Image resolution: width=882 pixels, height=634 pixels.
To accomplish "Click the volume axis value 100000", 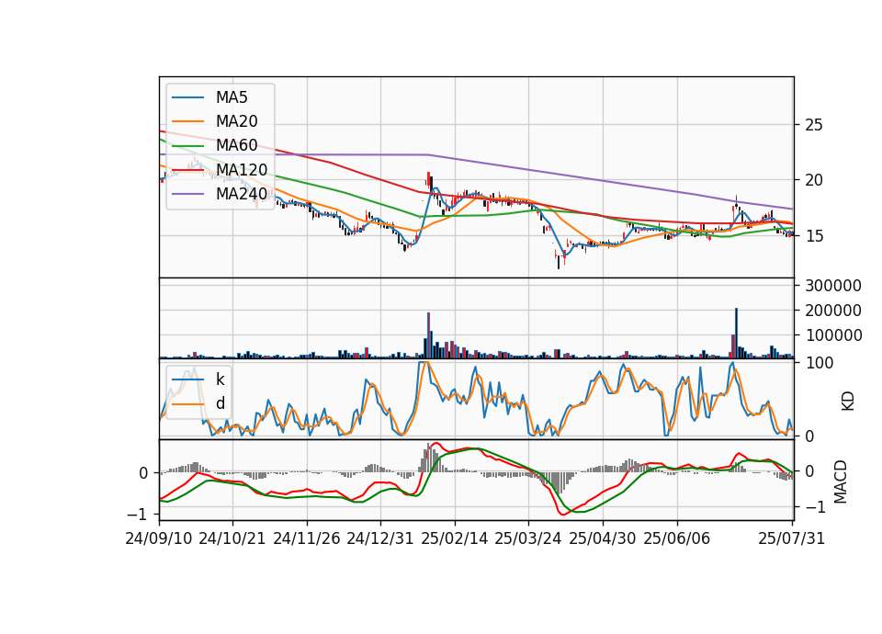I will [833, 335].
